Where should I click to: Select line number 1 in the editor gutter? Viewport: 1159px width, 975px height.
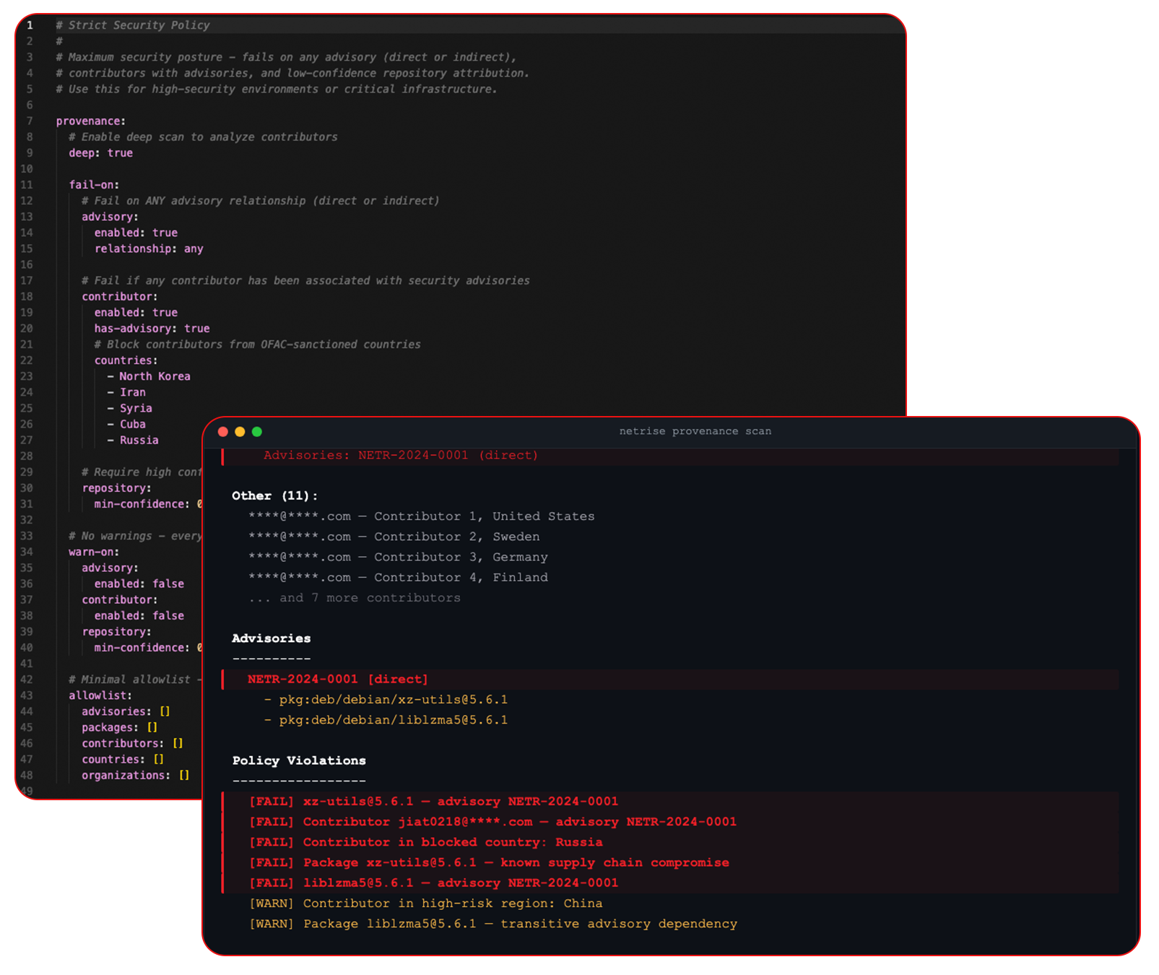(29, 25)
